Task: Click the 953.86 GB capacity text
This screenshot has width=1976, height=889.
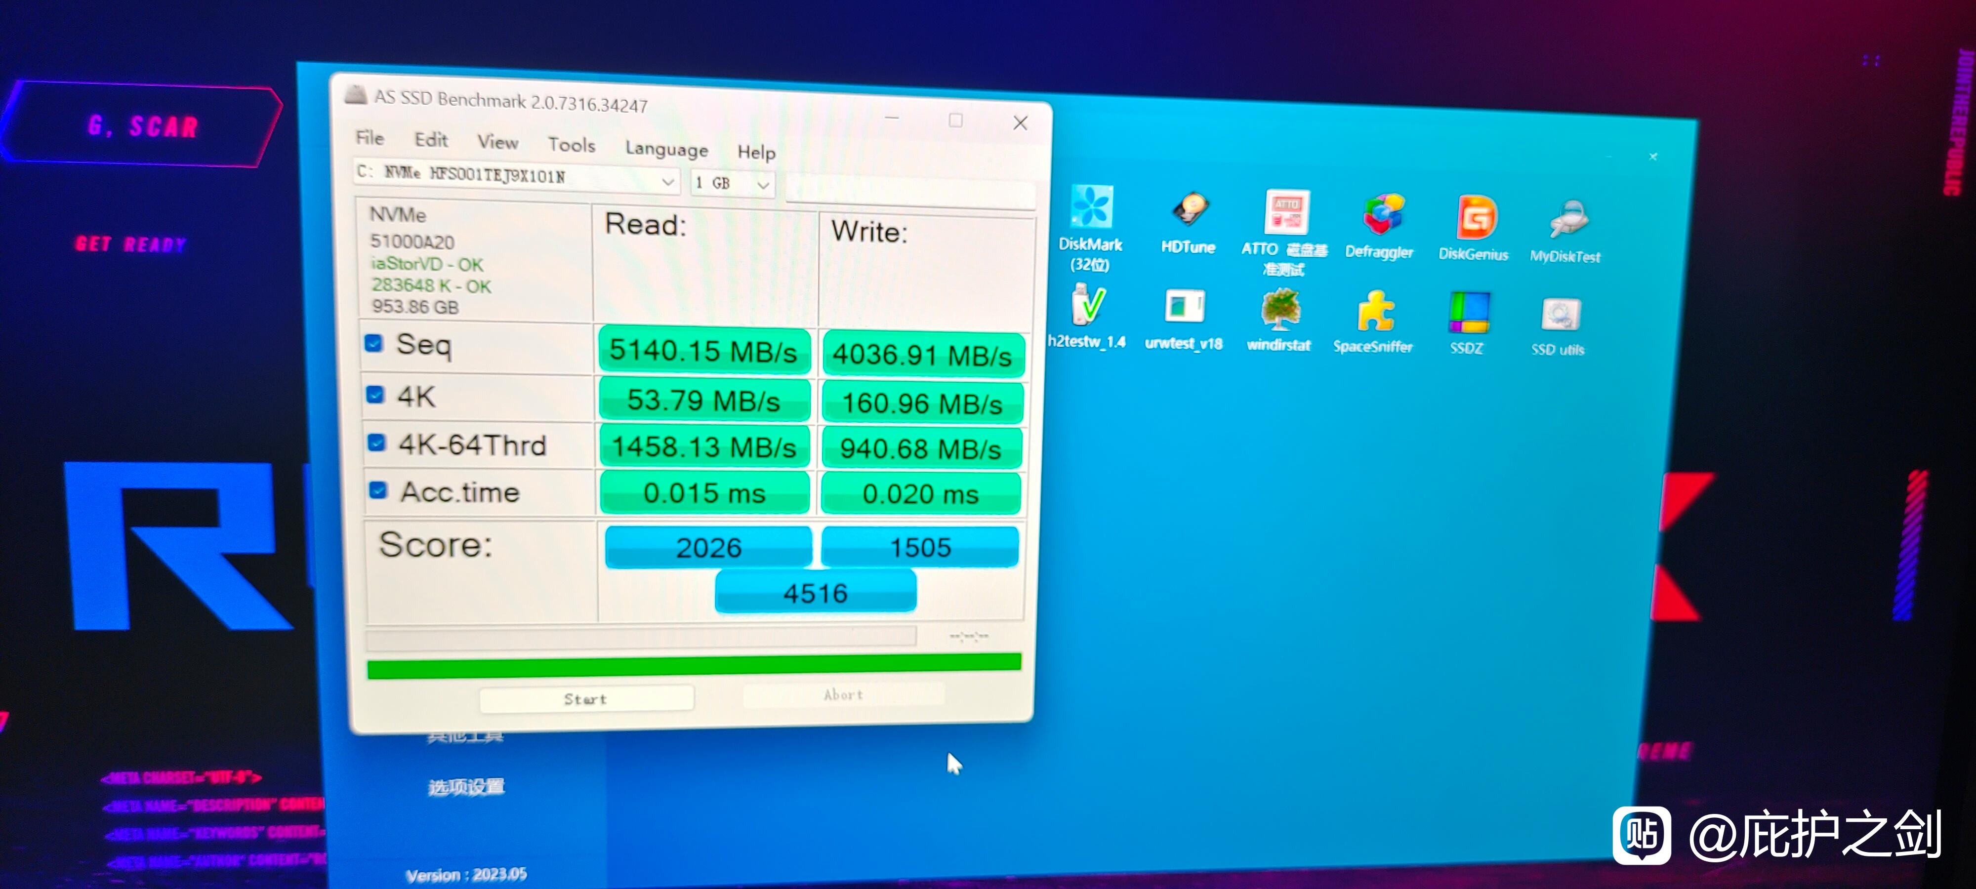Action: pyautogui.click(x=415, y=307)
